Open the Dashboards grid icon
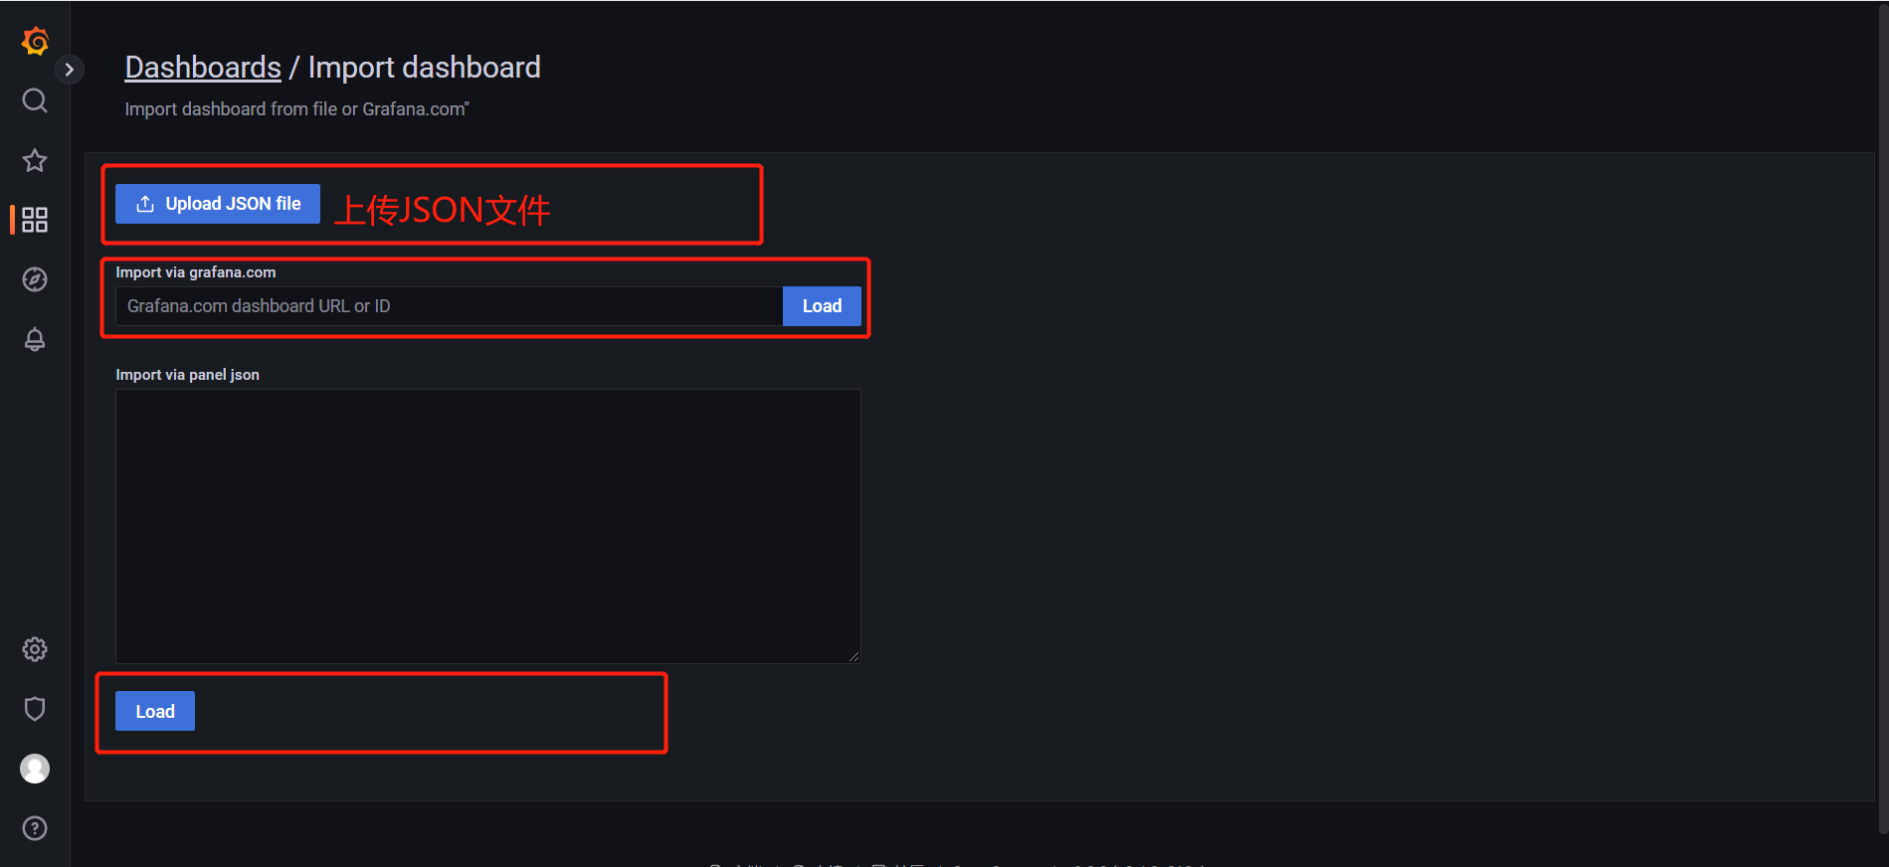 35,220
